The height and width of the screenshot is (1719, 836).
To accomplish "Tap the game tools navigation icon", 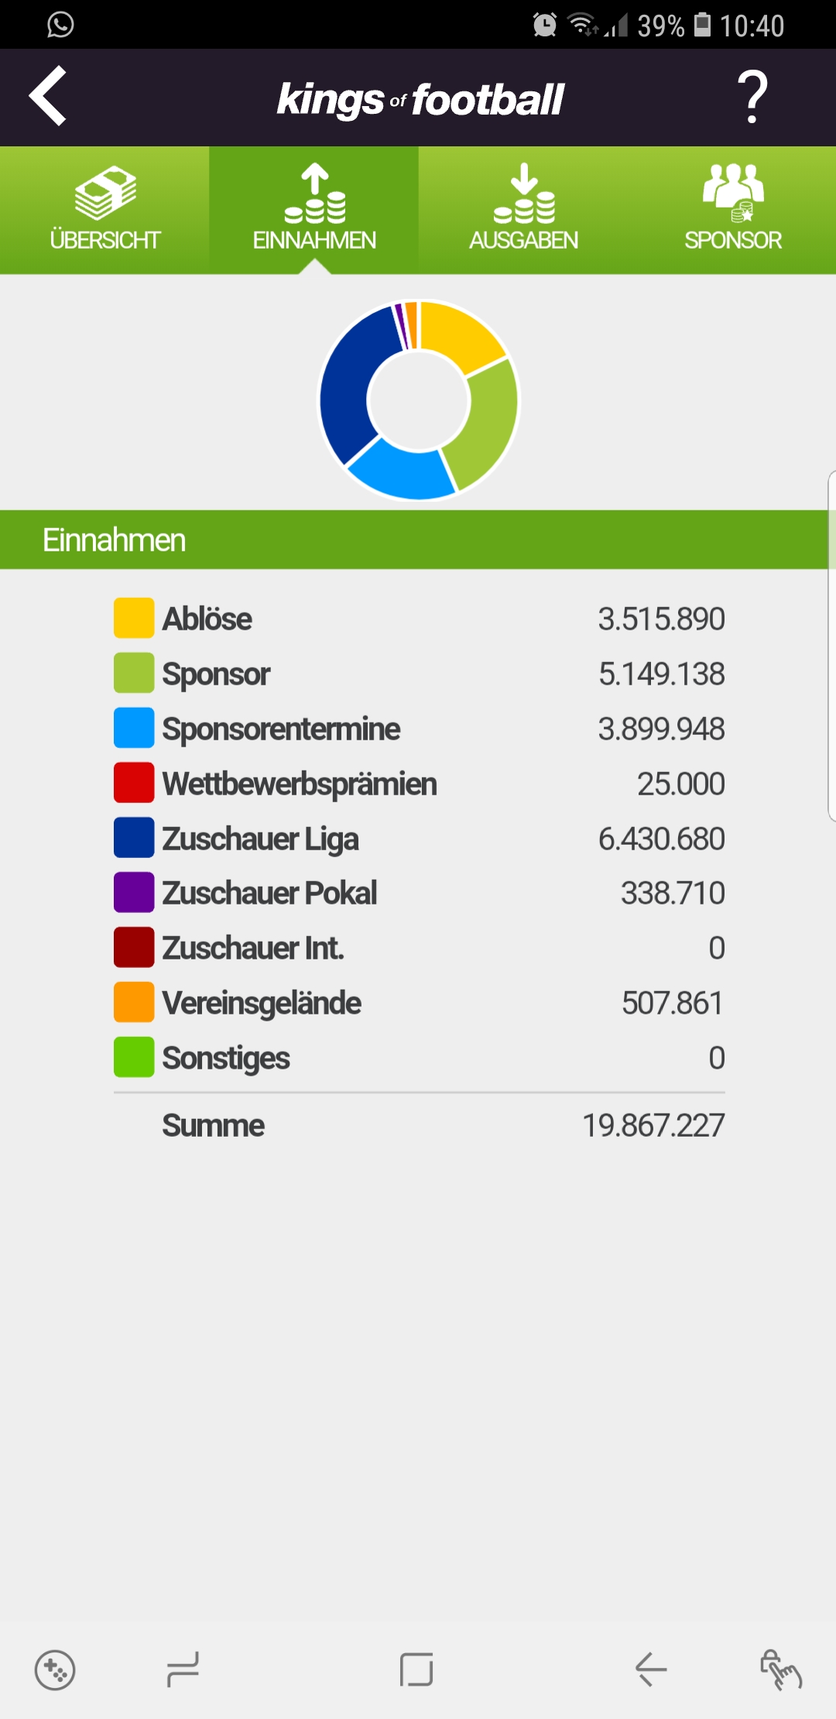I will coord(55,1670).
